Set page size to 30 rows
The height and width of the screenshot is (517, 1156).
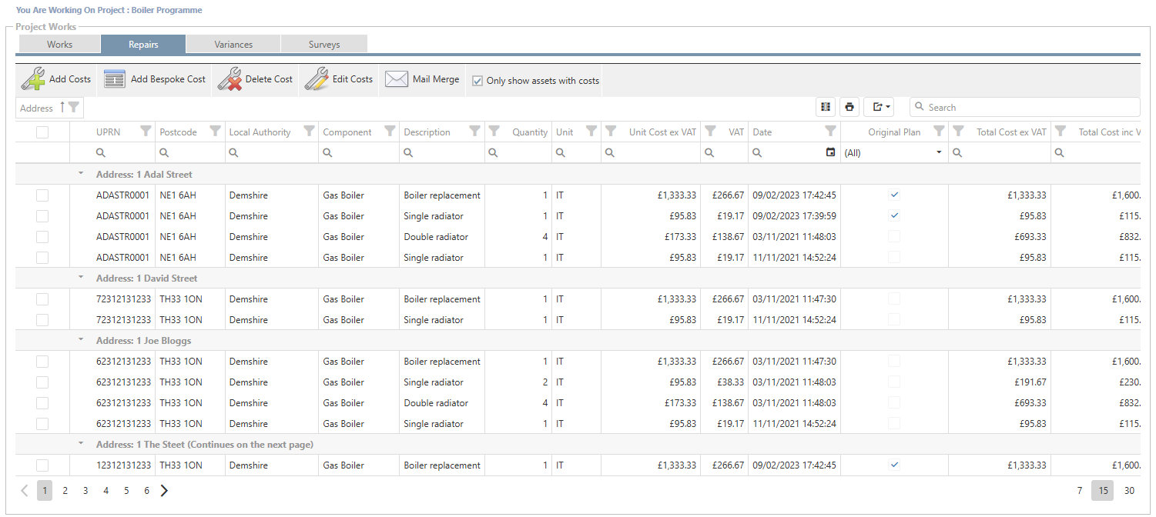1129,491
